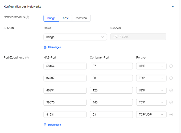Open the TCP/UDP Porttyp dropdown

click(151, 114)
